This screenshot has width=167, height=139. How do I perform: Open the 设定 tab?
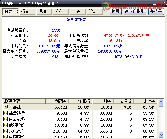pyautogui.click(x=95, y=11)
